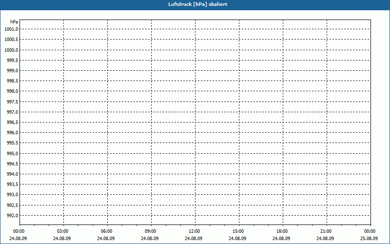Click the 996,0 y-axis tick label
The image size is (390, 244).
click(x=12, y=133)
